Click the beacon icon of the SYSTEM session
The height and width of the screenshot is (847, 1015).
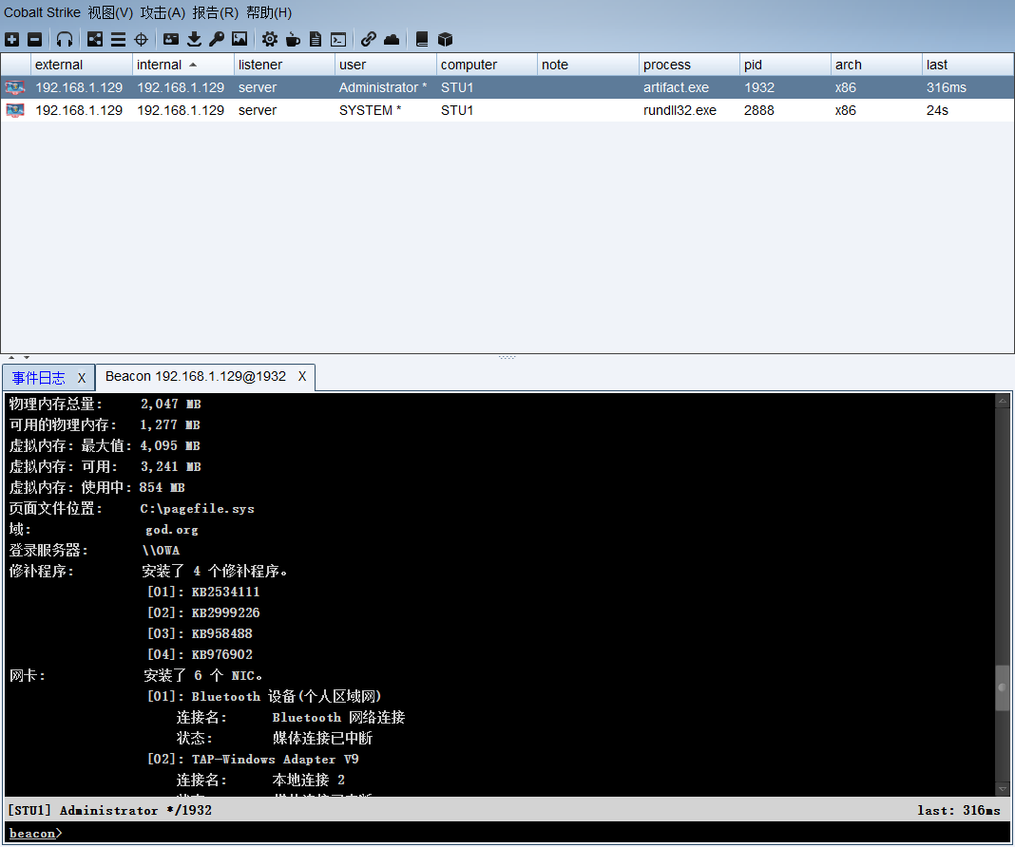15,110
